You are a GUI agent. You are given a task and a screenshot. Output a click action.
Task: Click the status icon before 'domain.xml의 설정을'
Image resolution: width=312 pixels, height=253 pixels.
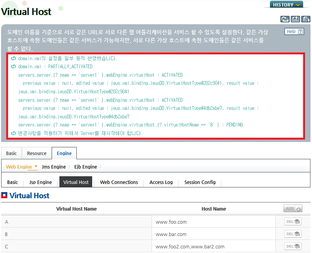(13, 58)
